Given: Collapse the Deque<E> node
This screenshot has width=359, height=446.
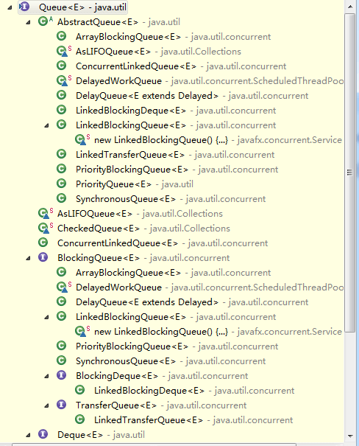Looking at the screenshot, I should coord(28,435).
